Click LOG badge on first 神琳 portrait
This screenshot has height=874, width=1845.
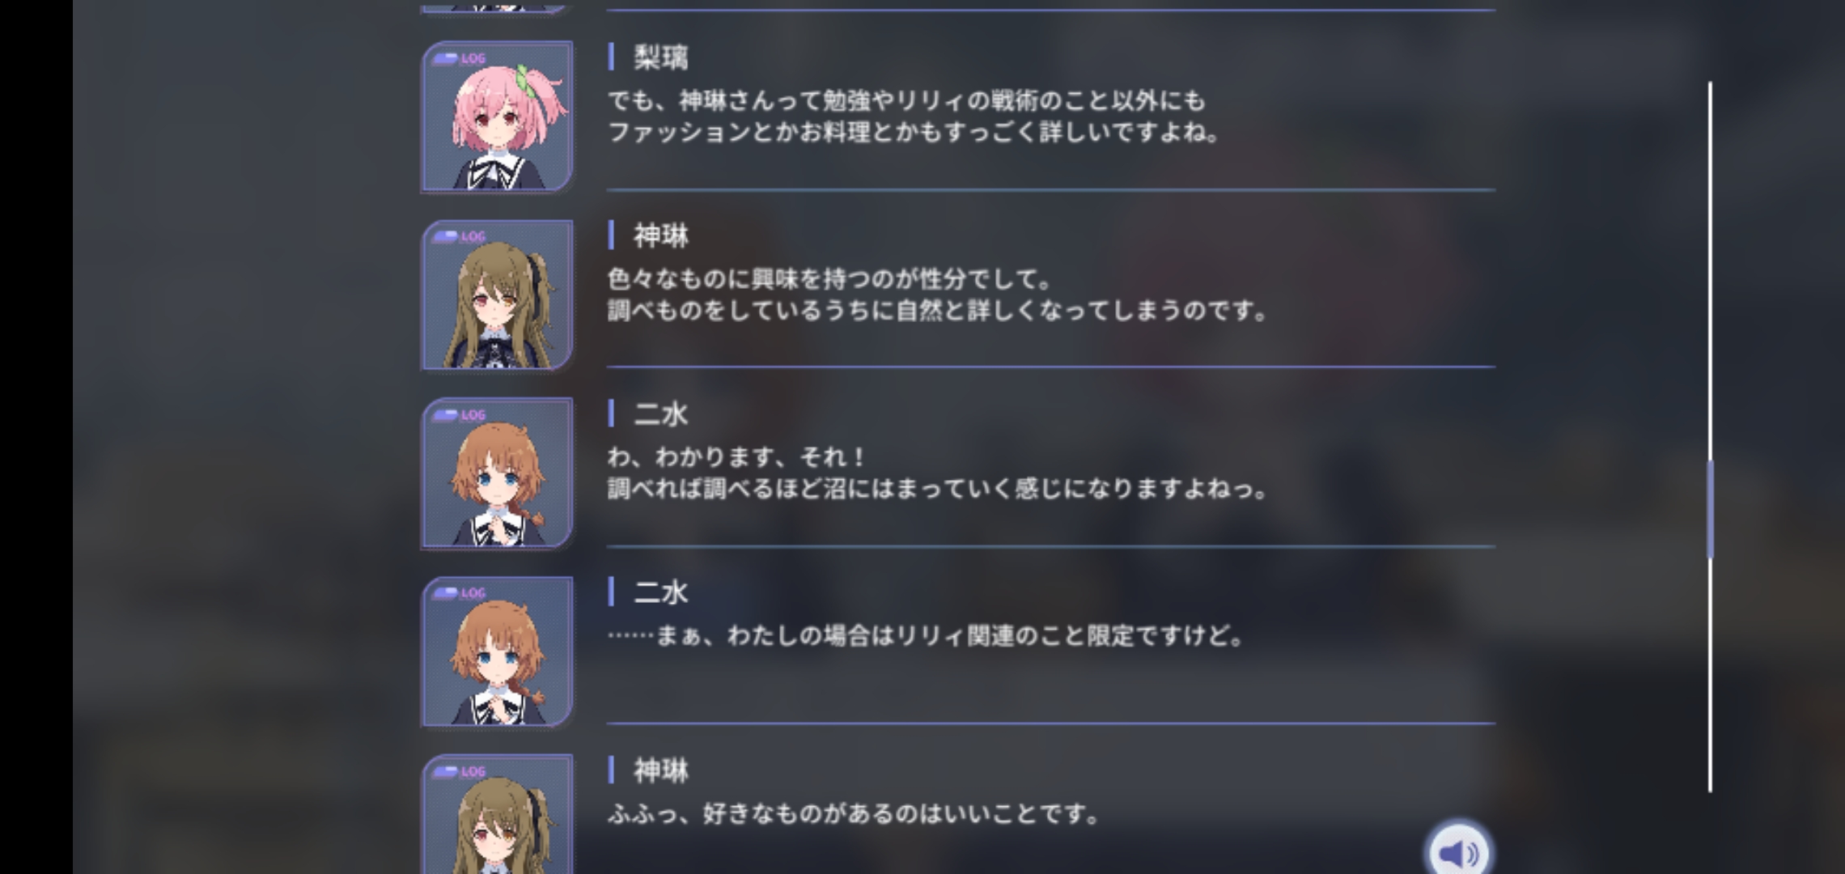tap(459, 236)
